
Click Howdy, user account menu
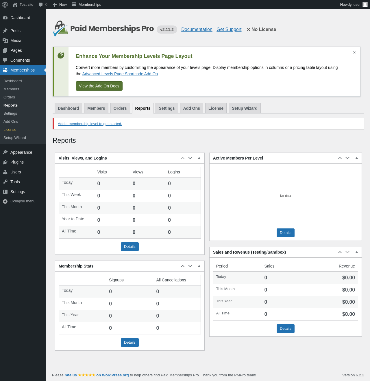pos(354,5)
